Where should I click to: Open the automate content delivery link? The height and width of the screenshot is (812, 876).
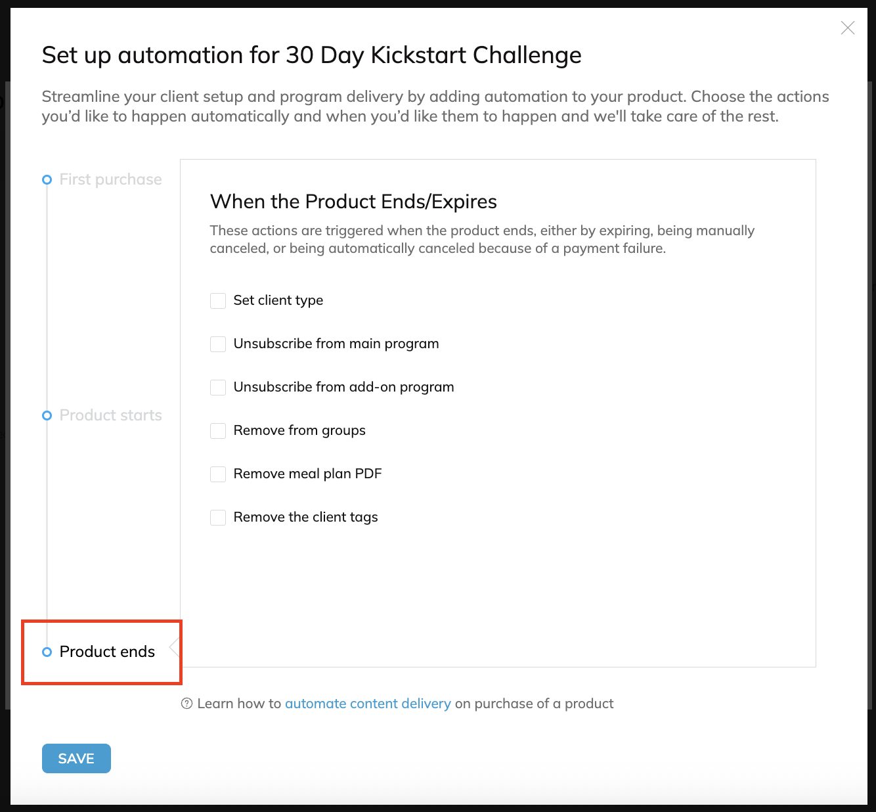(368, 704)
